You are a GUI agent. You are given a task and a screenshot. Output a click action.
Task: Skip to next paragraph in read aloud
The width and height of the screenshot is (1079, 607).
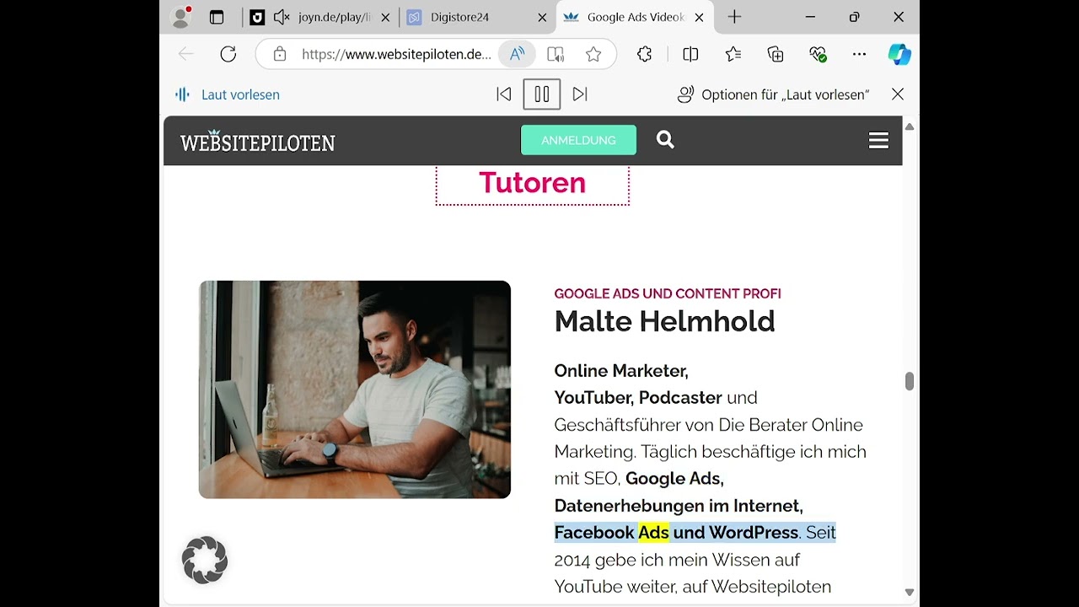tap(580, 94)
